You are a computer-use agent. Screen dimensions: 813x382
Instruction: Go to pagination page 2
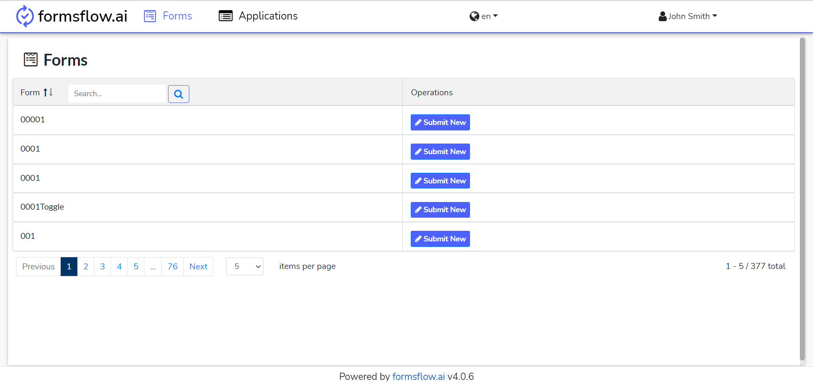86,266
